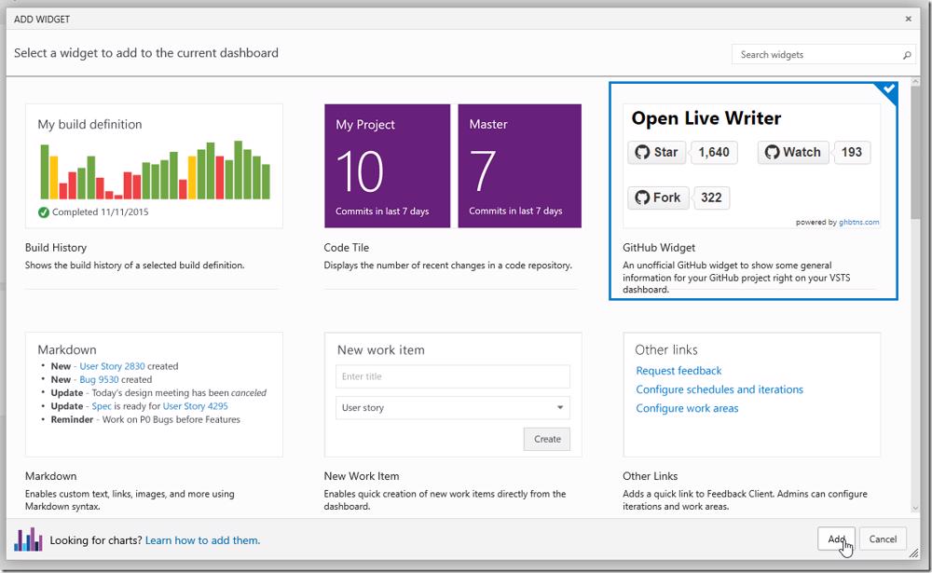932x573 pixels.
Task: Click the fork count 322
Action: point(711,198)
